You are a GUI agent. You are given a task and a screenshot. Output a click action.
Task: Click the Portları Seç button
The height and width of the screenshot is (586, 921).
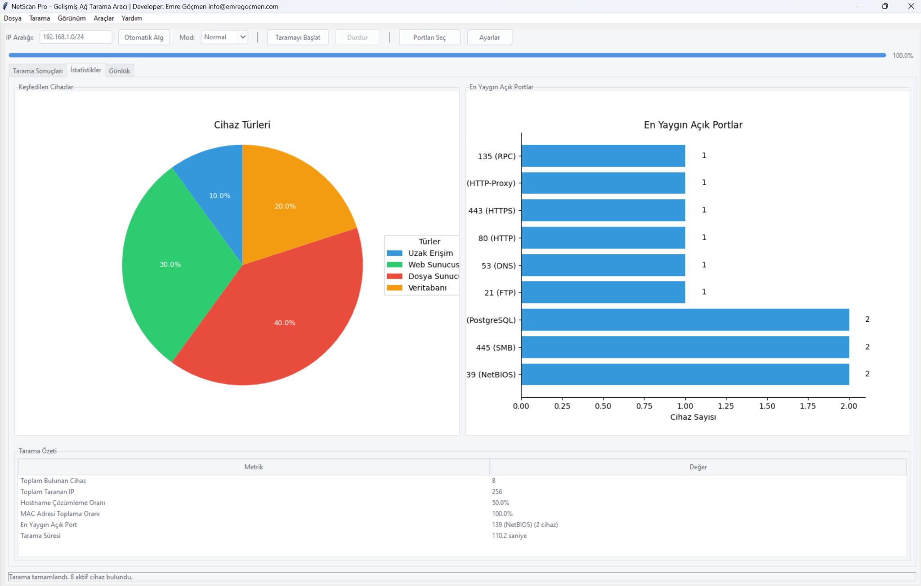429,37
